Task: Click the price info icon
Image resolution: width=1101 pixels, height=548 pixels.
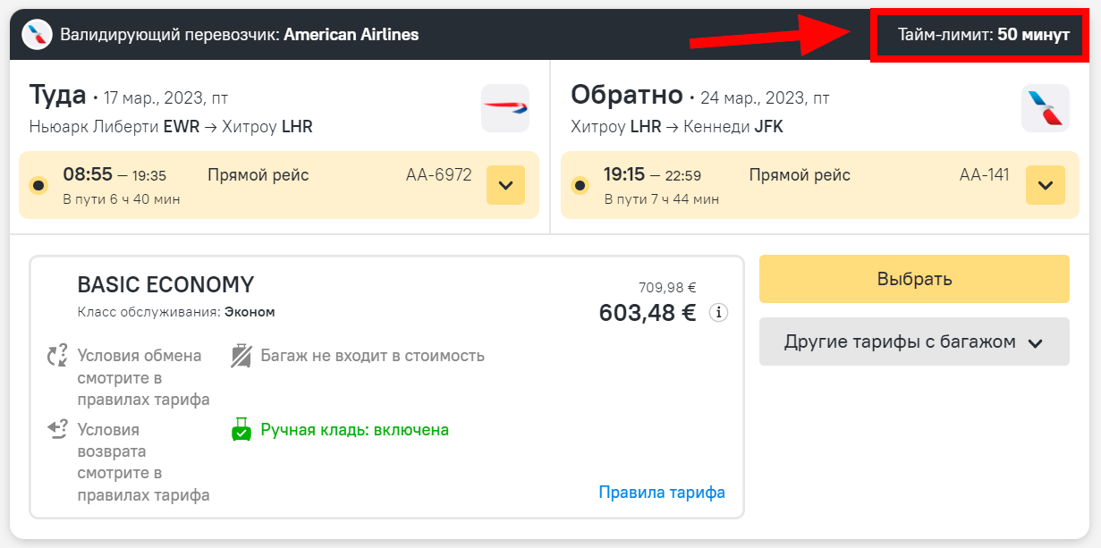Action: click(718, 313)
